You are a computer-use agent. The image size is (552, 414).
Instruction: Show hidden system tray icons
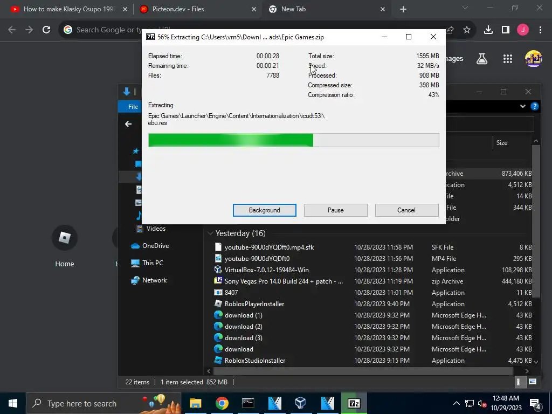456,403
